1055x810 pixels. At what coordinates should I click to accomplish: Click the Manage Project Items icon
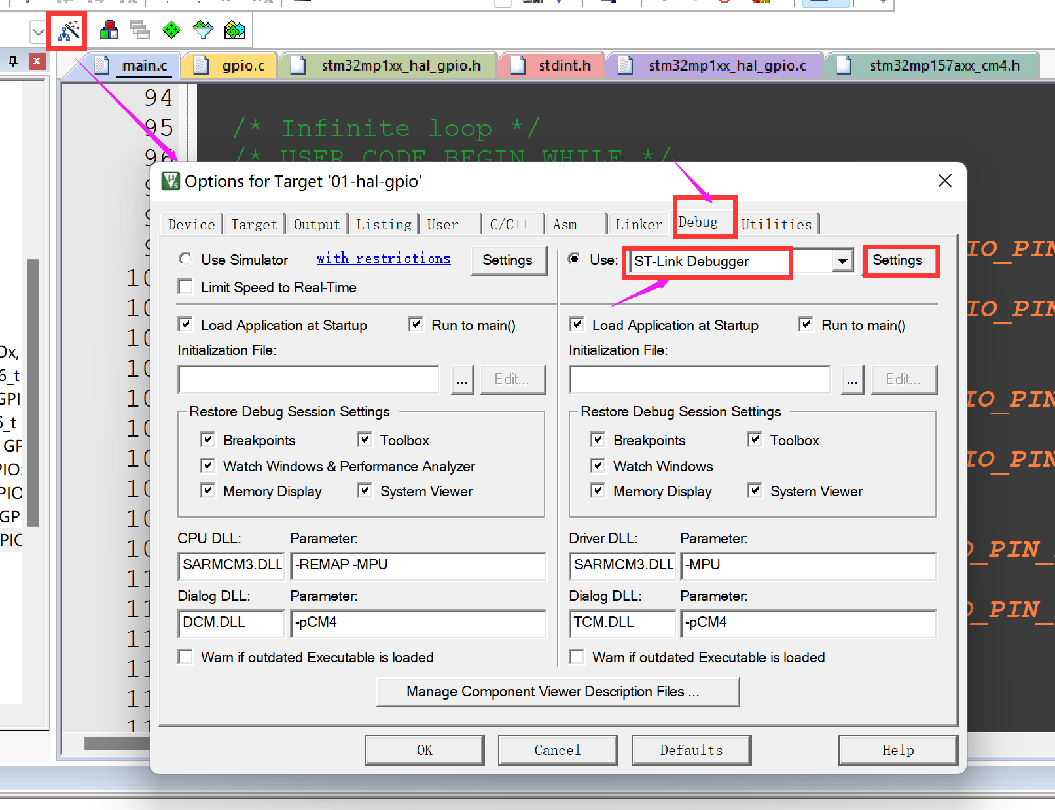click(x=109, y=30)
